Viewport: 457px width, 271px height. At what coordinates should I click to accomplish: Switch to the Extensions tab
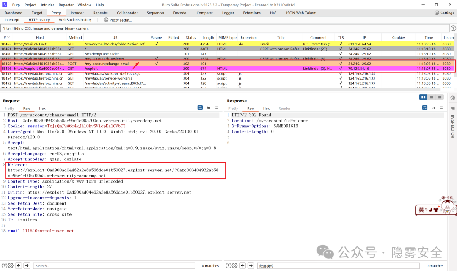(x=252, y=13)
